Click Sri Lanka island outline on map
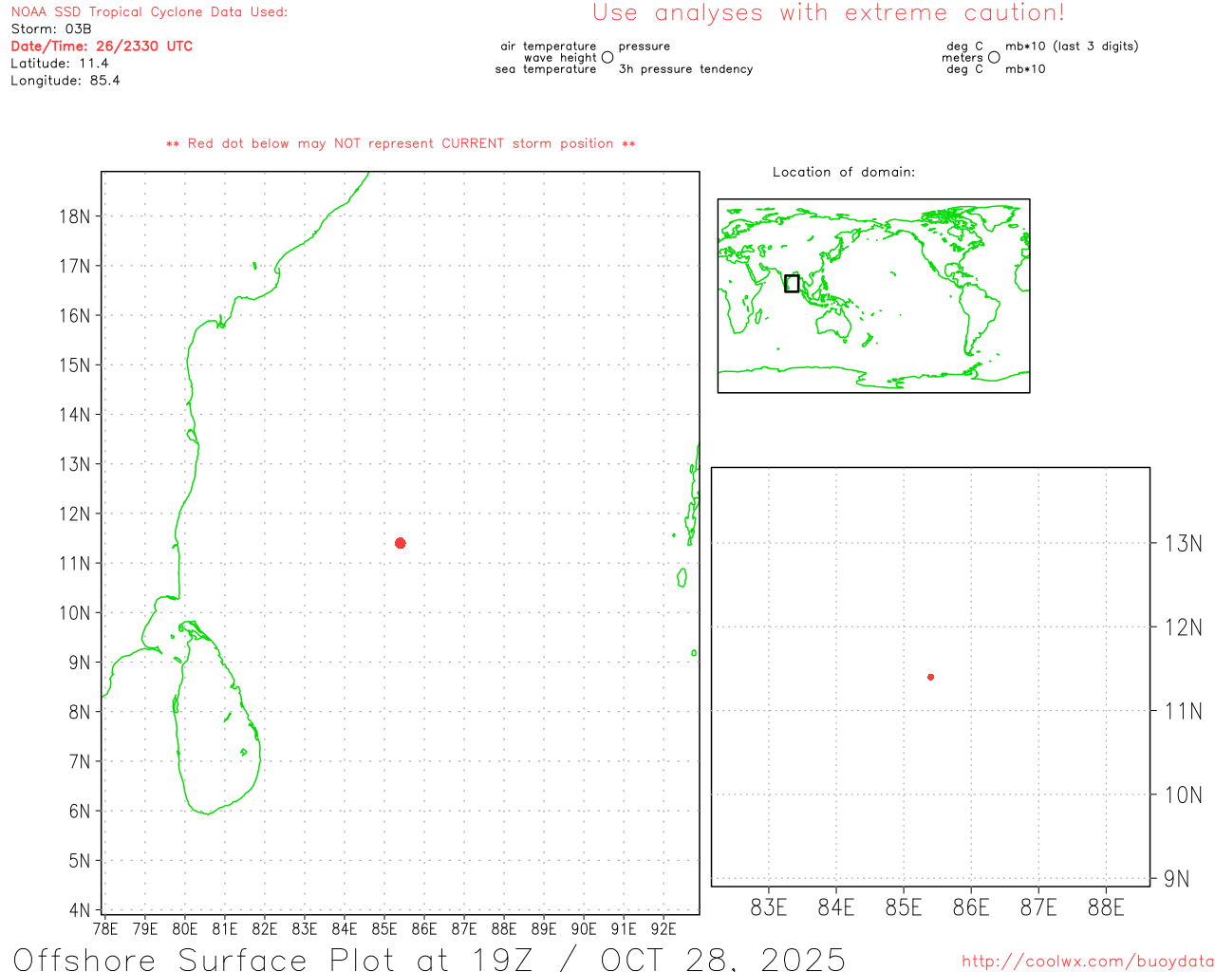The height and width of the screenshot is (972, 1215). click(216, 721)
